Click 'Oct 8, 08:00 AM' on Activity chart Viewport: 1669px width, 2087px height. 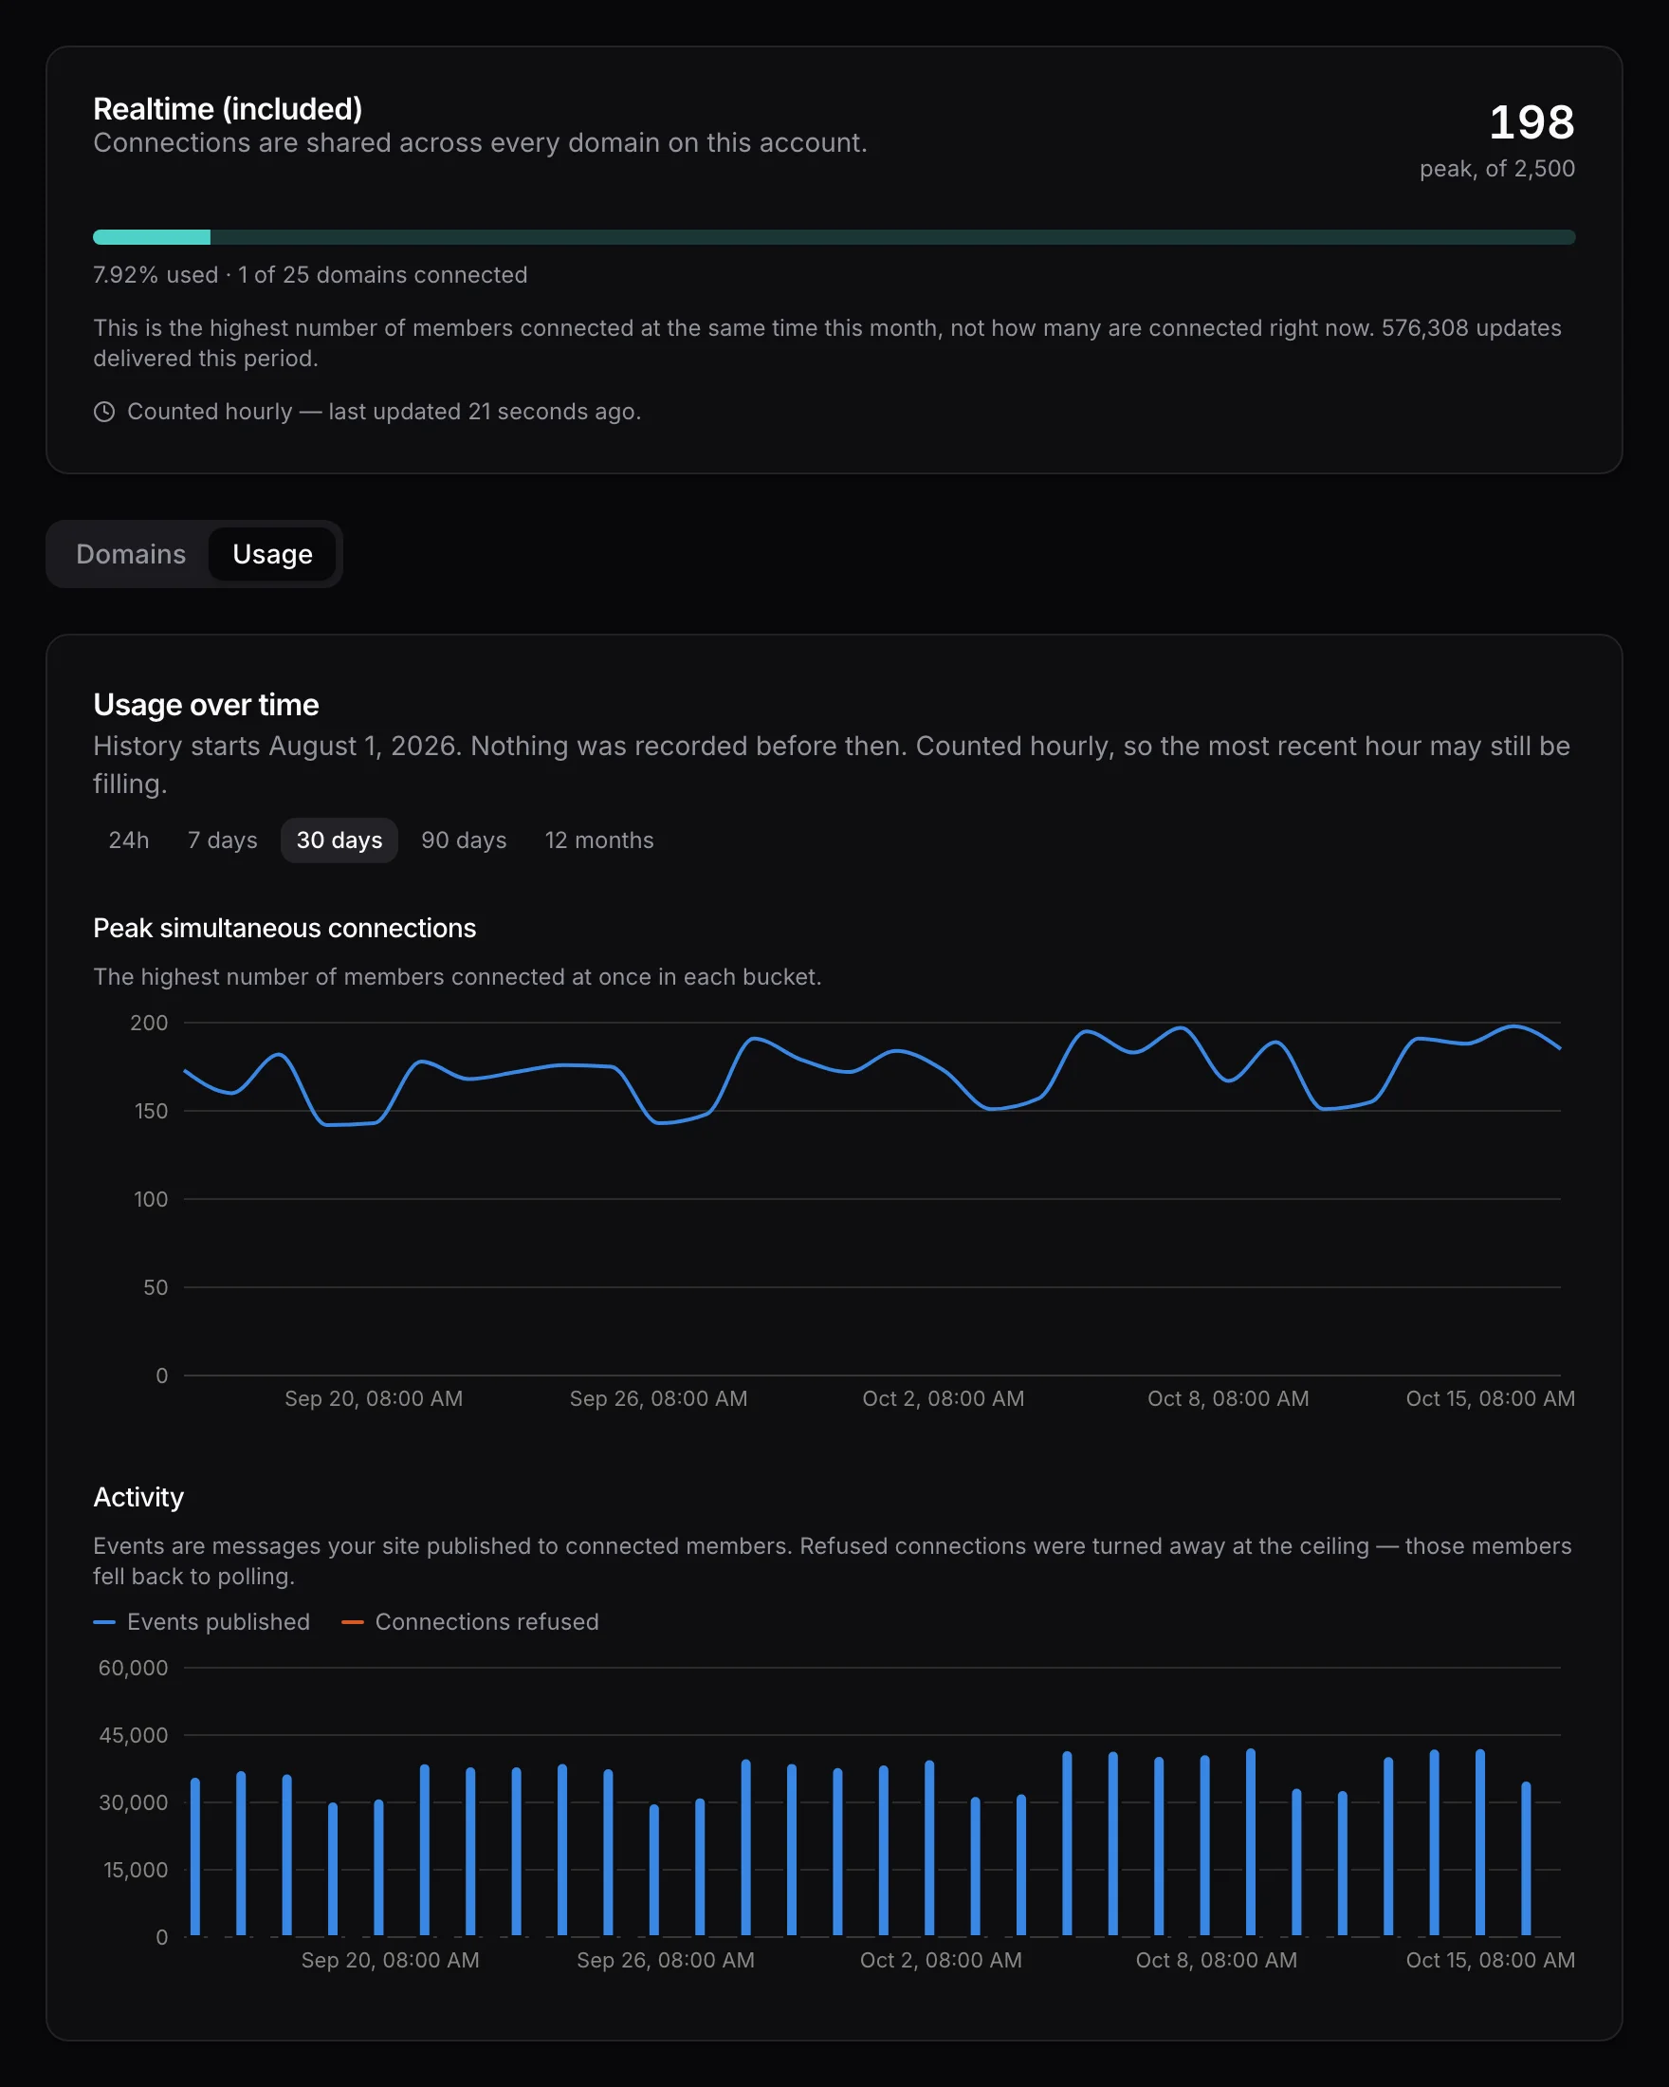[x=1217, y=1960]
